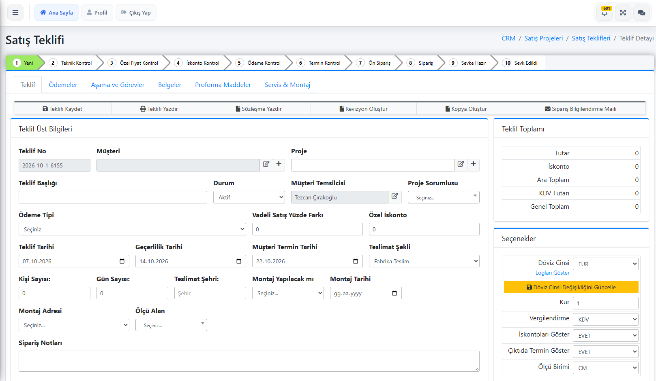Save the offer with Teklifi Kaydet
The image size is (656, 381).
(x=62, y=109)
